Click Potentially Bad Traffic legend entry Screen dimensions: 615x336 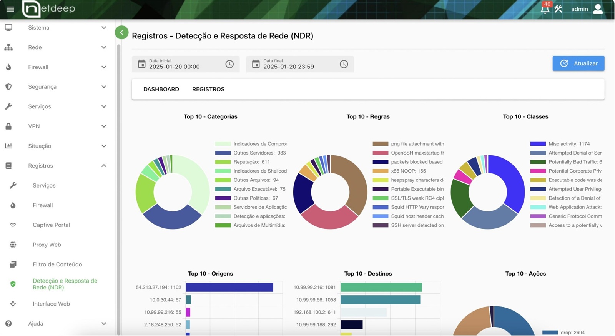566,162
